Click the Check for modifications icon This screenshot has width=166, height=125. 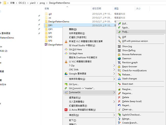(119, 71)
